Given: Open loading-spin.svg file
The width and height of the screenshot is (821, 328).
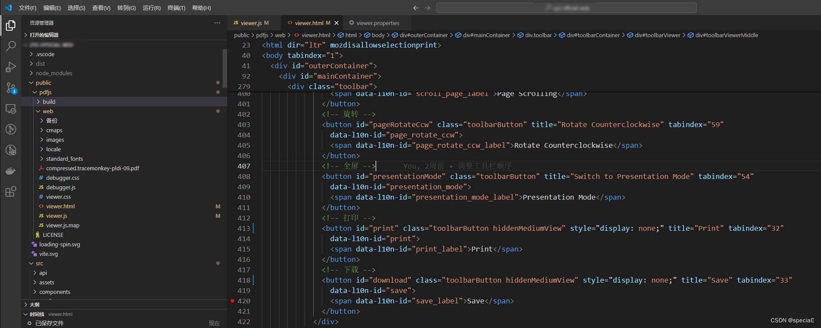Looking at the screenshot, I should coord(124,244).
